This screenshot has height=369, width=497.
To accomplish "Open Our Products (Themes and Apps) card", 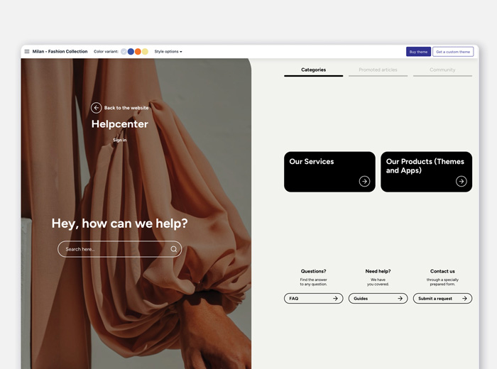I will (426, 172).
